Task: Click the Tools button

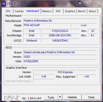Action: tap(51, 98)
